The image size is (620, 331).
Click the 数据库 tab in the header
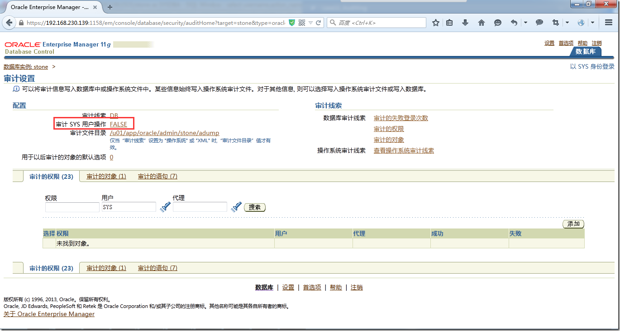586,51
